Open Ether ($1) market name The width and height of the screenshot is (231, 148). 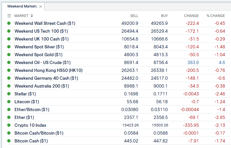[x=24, y=118]
